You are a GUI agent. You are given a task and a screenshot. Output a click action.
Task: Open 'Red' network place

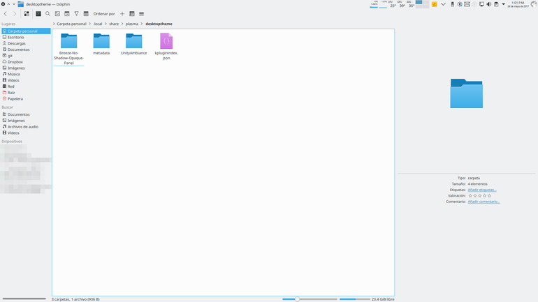pyautogui.click(x=26, y=86)
